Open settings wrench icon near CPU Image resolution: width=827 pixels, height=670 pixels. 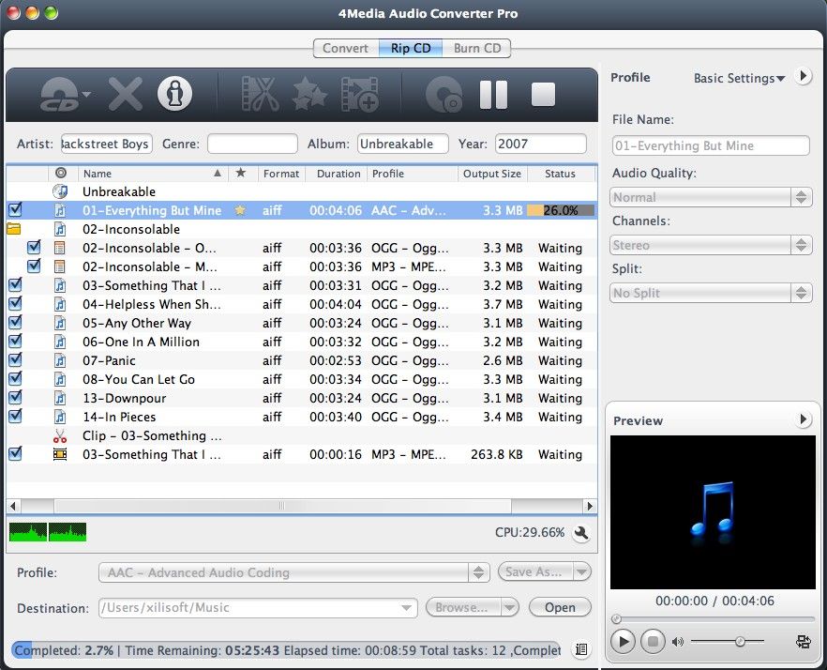(x=581, y=533)
